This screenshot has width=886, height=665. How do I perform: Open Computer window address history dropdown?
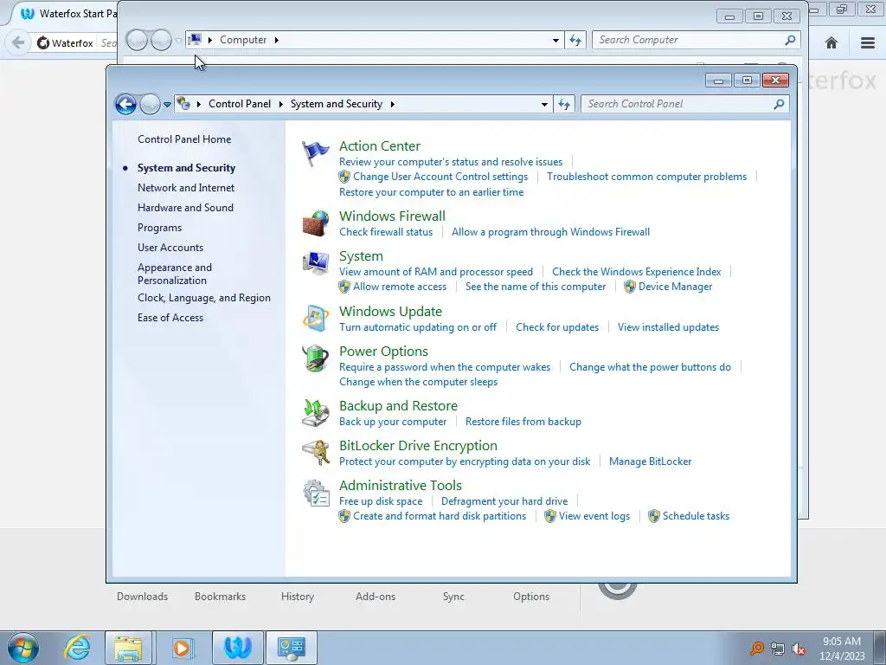click(x=555, y=40)
